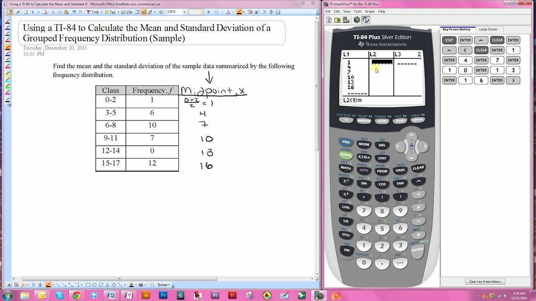Click the VARS key on the calculator
This screenshot has height=301, width=536.
pos(400,170)
